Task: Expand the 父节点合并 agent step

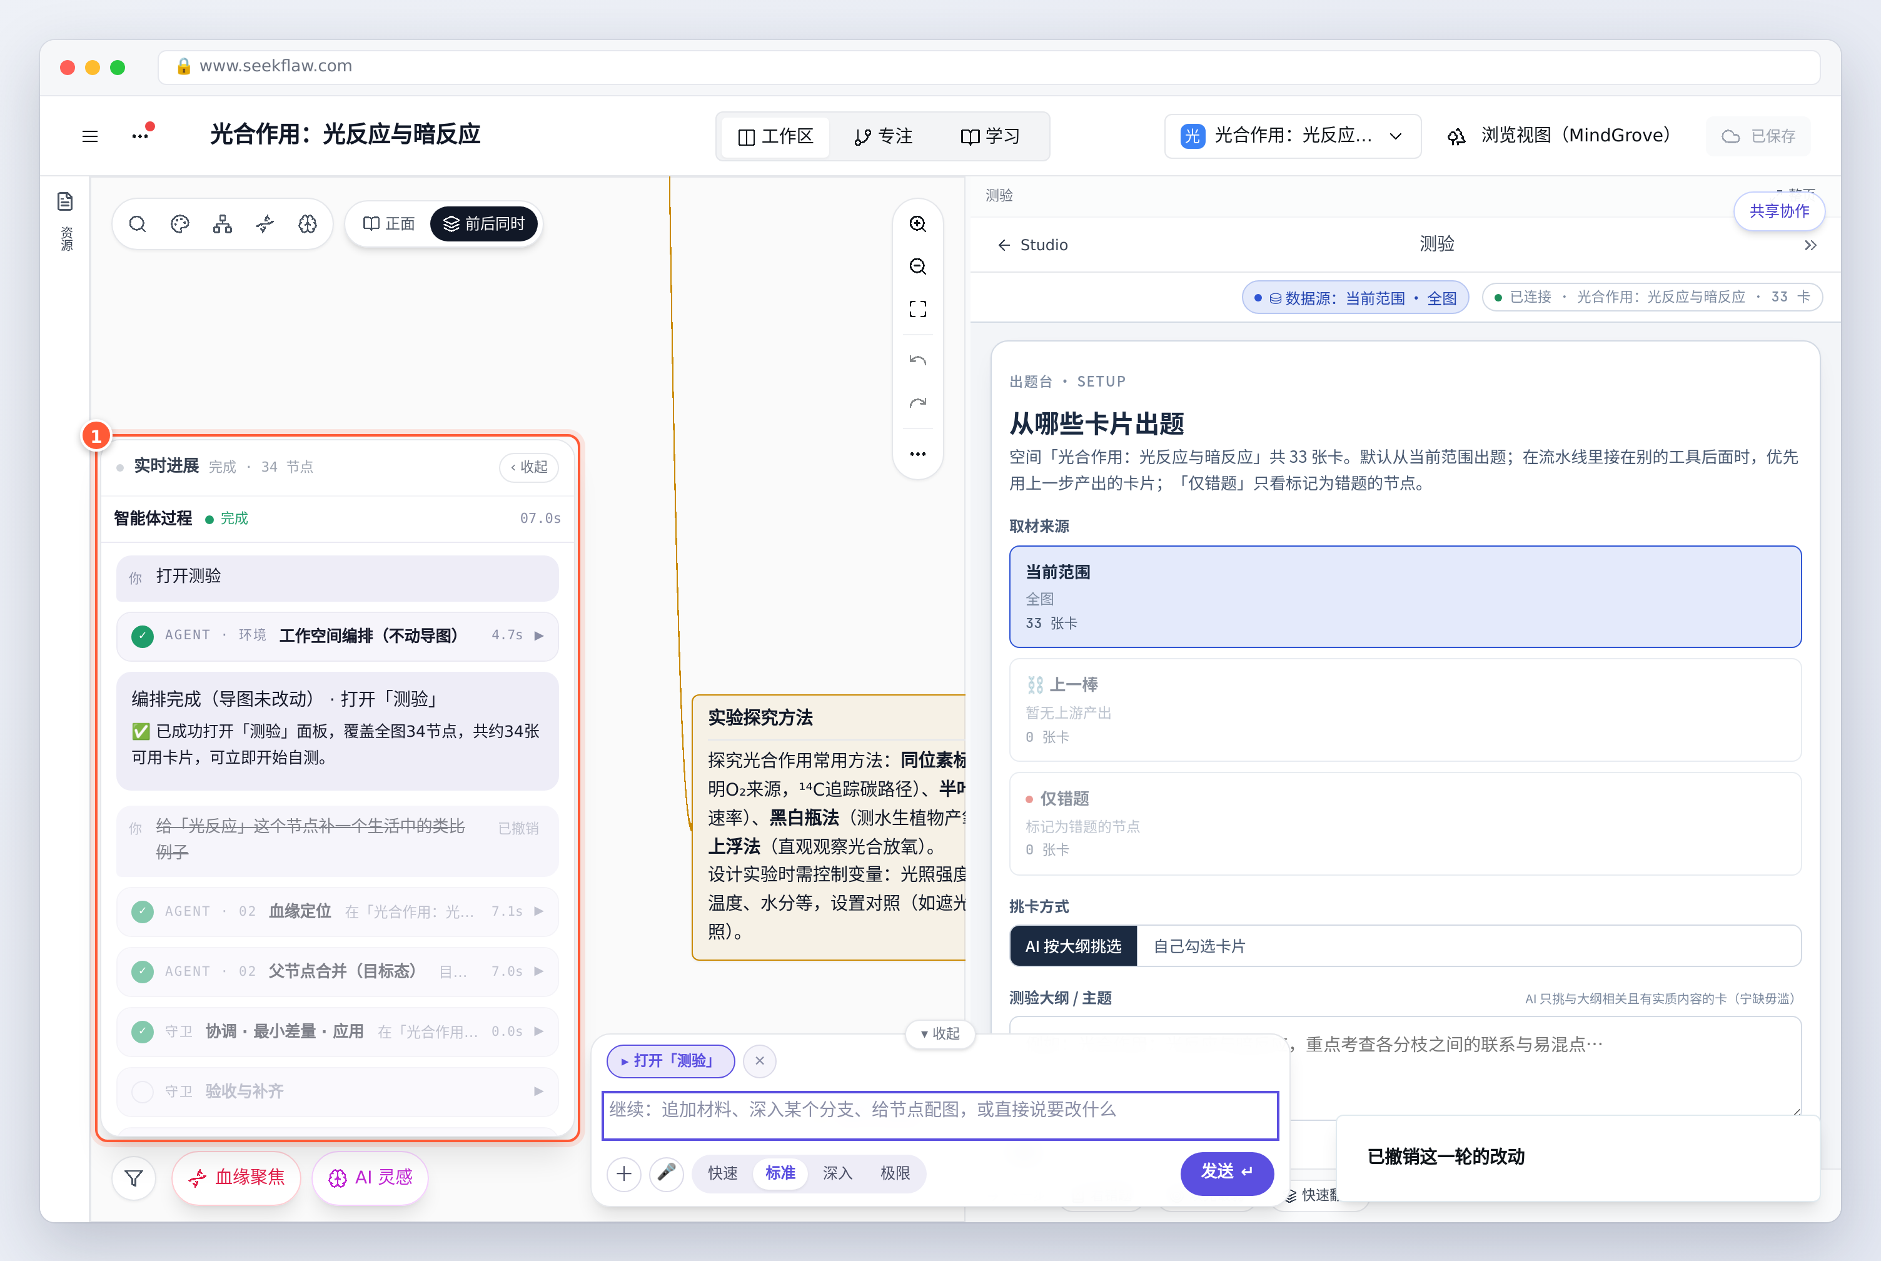Action: [x=338, y=971]
